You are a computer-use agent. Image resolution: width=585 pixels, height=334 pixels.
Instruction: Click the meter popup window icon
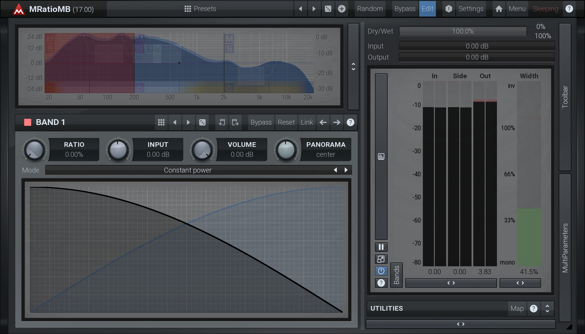coord(381,259)
